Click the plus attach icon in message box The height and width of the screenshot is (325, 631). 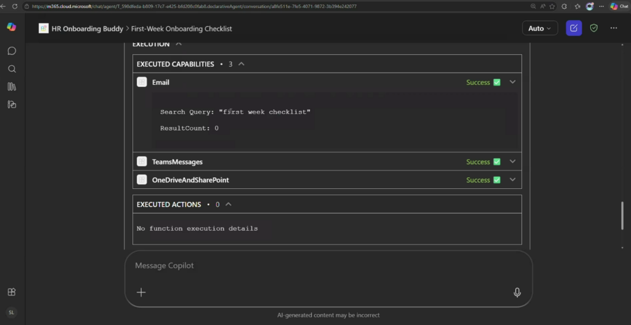(x=141, y=292)
